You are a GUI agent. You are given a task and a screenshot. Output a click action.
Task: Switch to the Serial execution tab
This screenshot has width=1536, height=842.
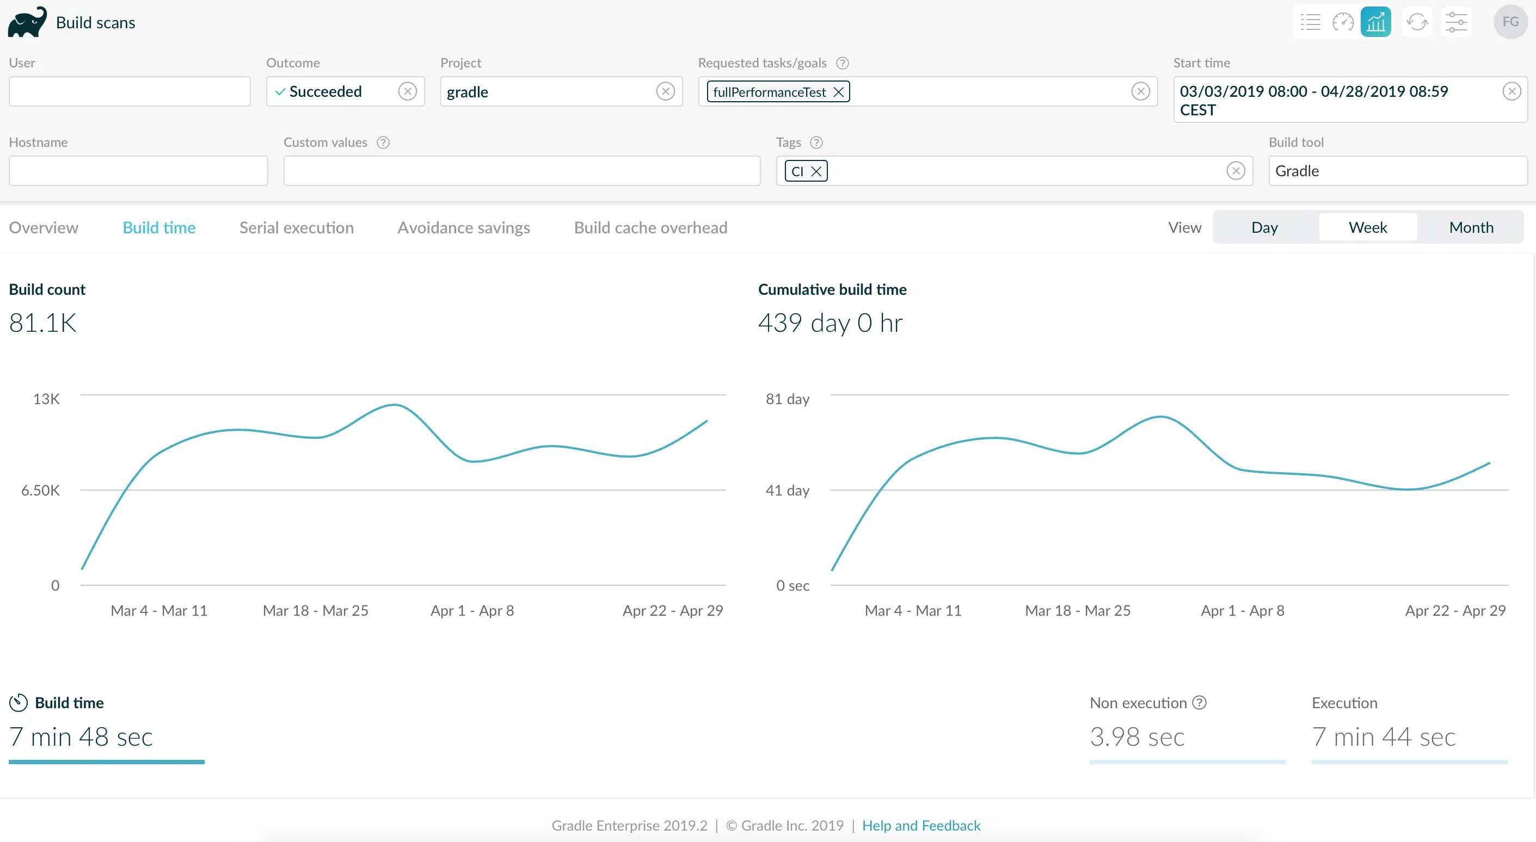[x=296, y=227]
